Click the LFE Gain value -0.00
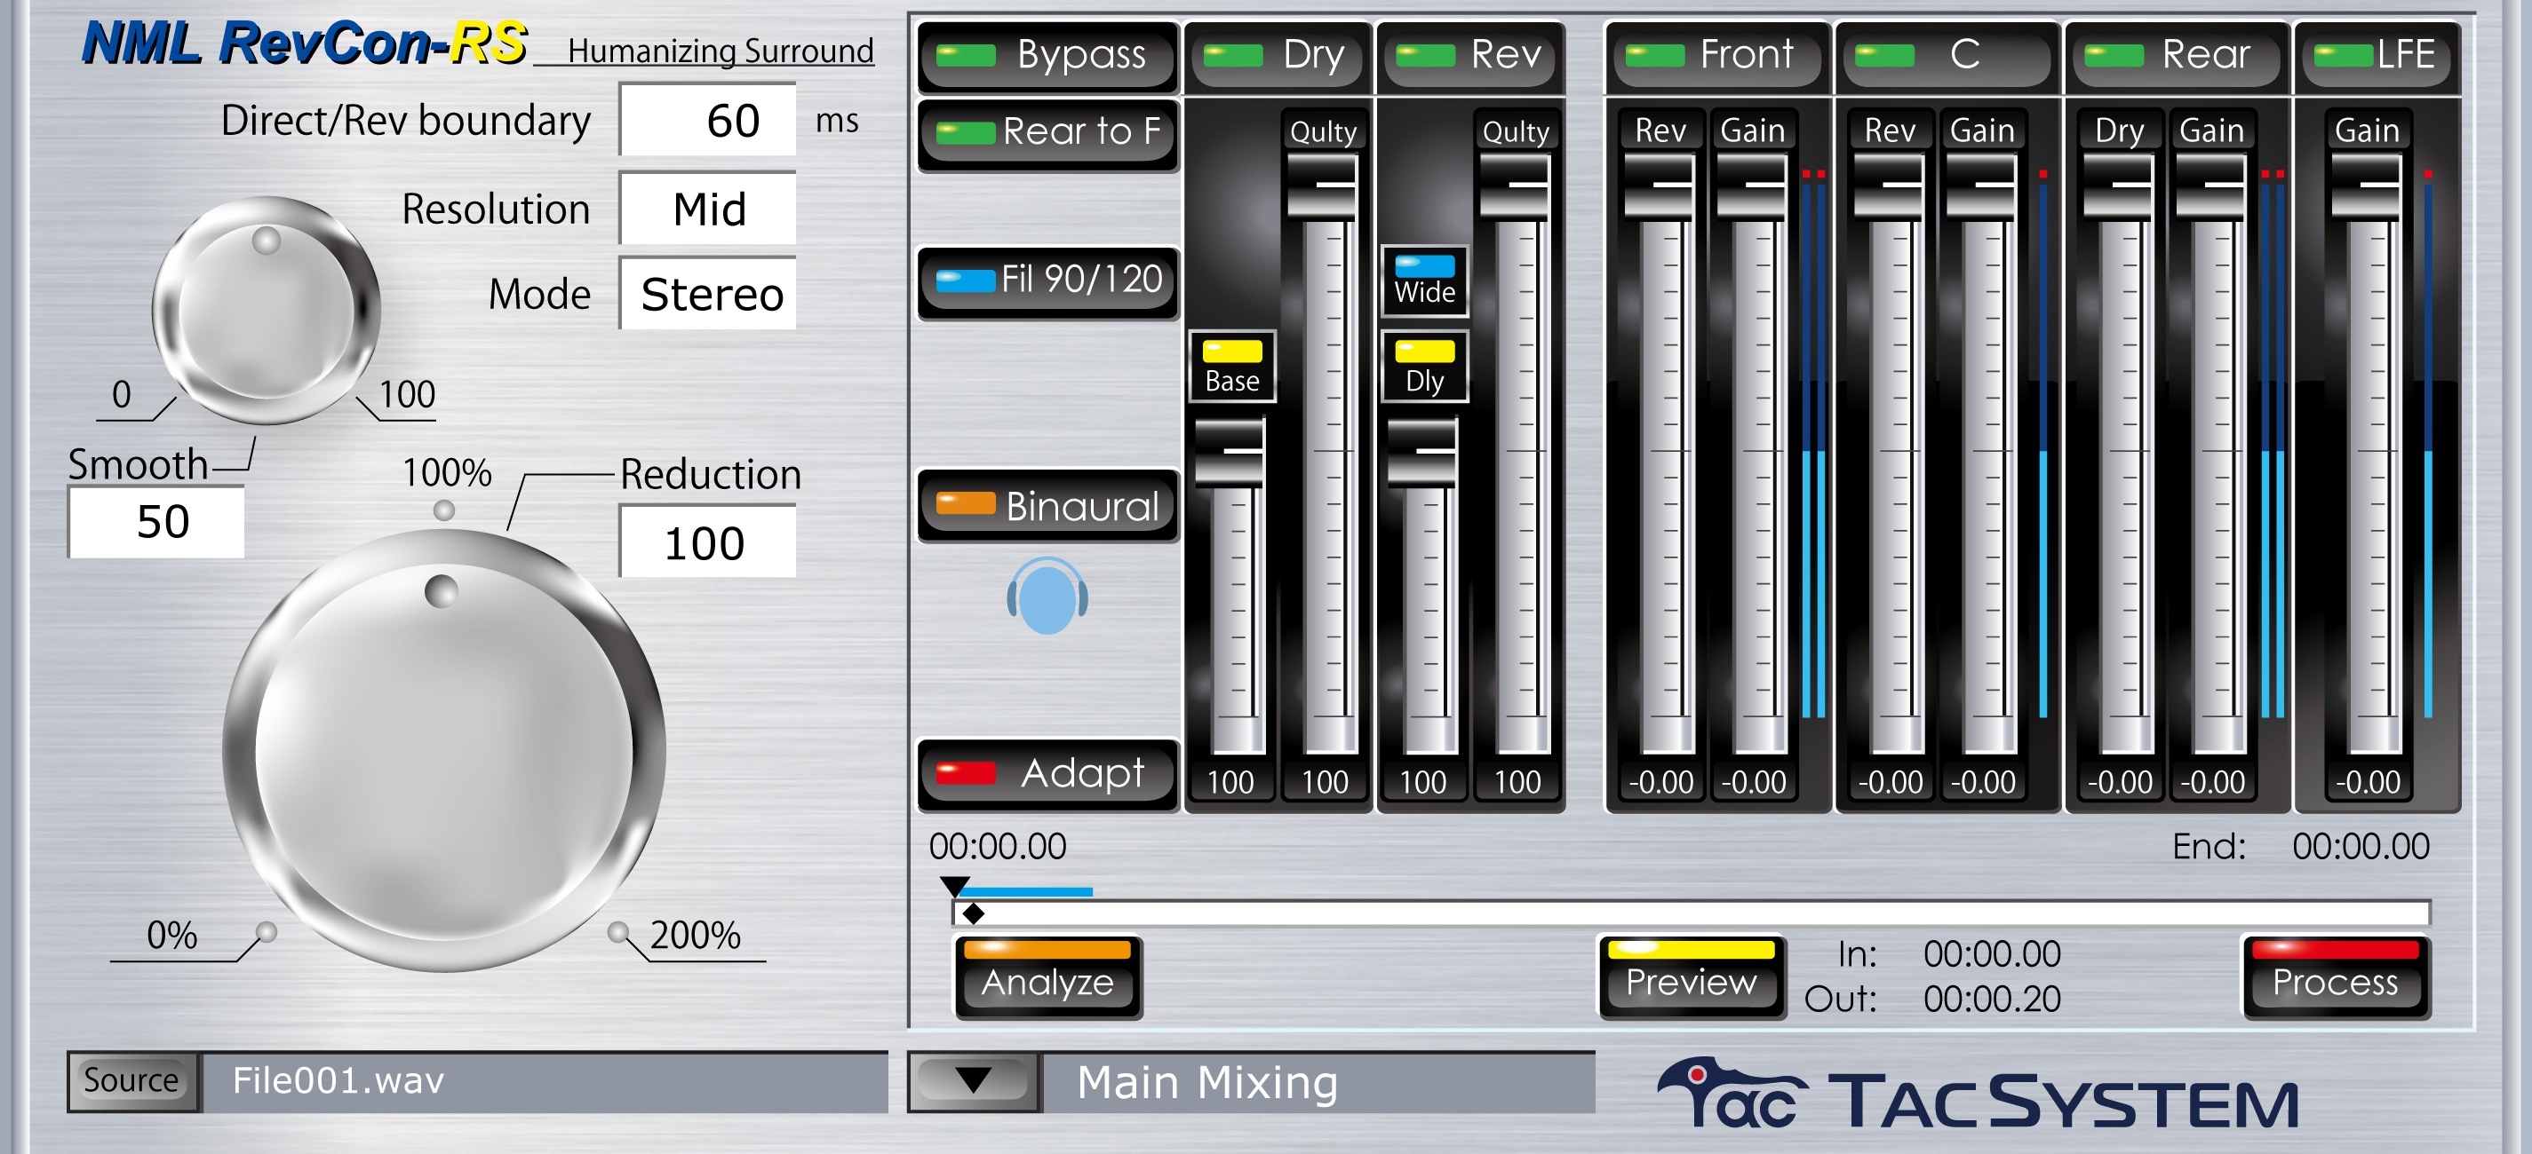2532x1154 pixels. 2367,782
